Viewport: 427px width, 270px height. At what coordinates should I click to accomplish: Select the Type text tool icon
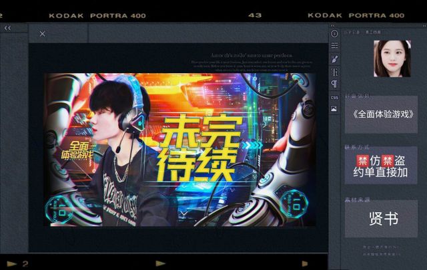coord(334,71)
